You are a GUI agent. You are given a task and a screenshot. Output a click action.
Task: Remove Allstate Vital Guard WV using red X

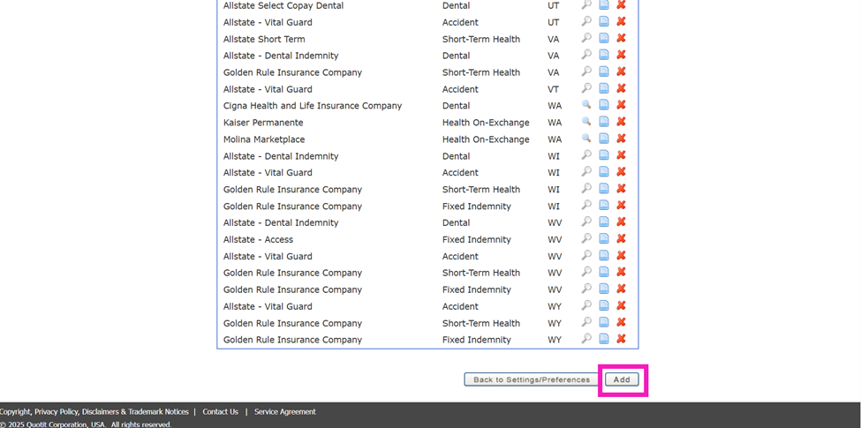click(x=621, y=255)
